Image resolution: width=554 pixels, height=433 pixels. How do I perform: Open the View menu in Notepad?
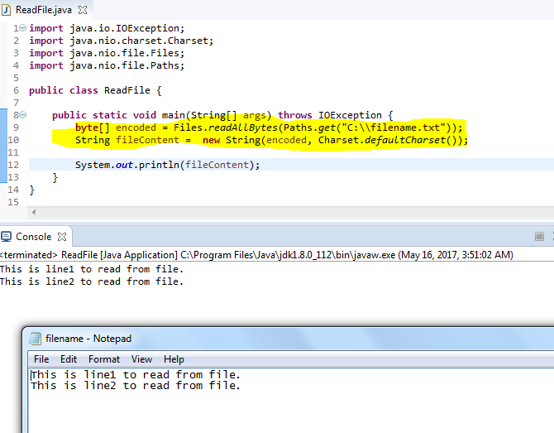pos(141,359)
